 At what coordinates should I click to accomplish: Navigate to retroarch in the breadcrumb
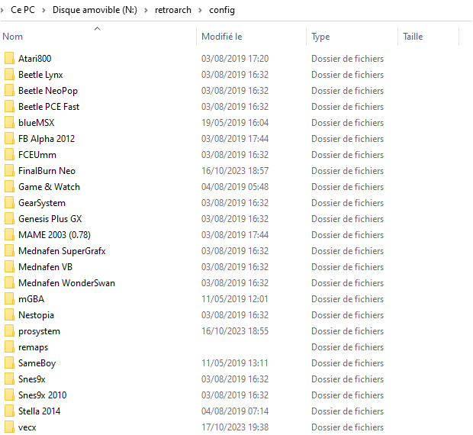173,10
